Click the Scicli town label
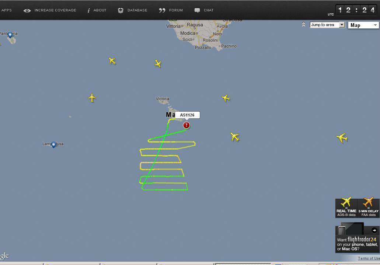Screen dimensions: 380x265 (x=187, y=39)
